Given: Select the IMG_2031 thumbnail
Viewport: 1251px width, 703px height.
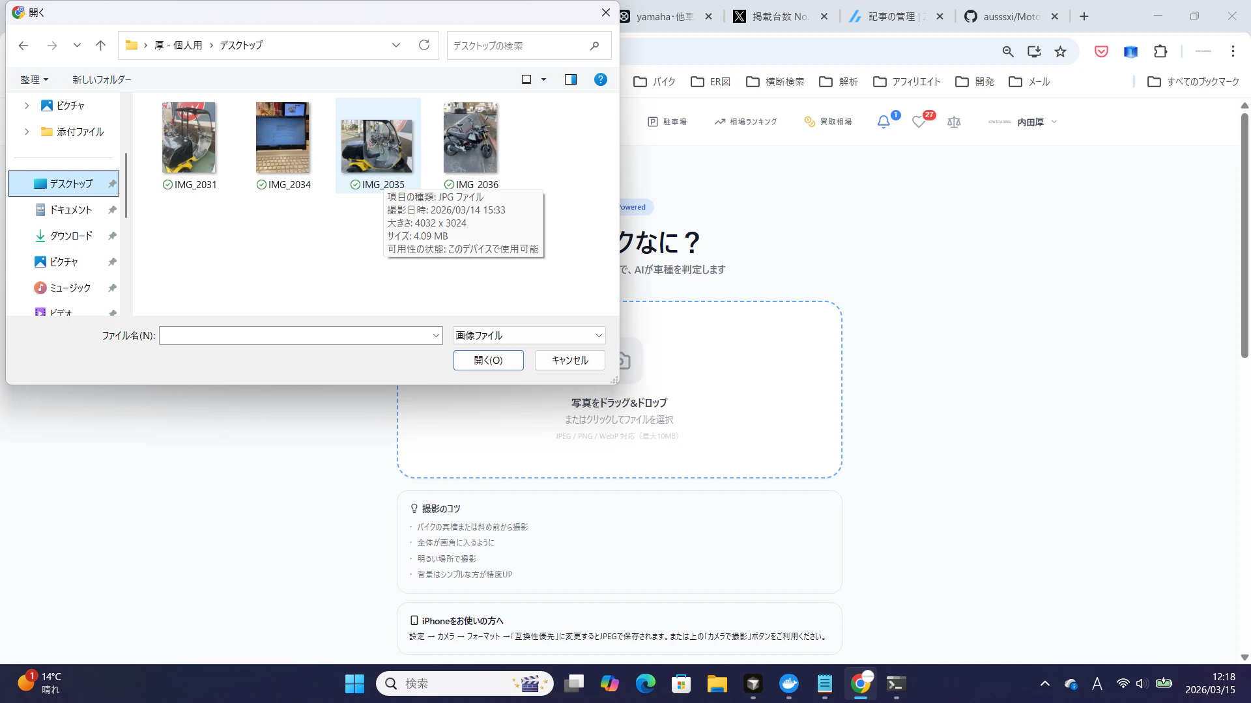Looking at the screenshot, I should (x=189, y=138).
